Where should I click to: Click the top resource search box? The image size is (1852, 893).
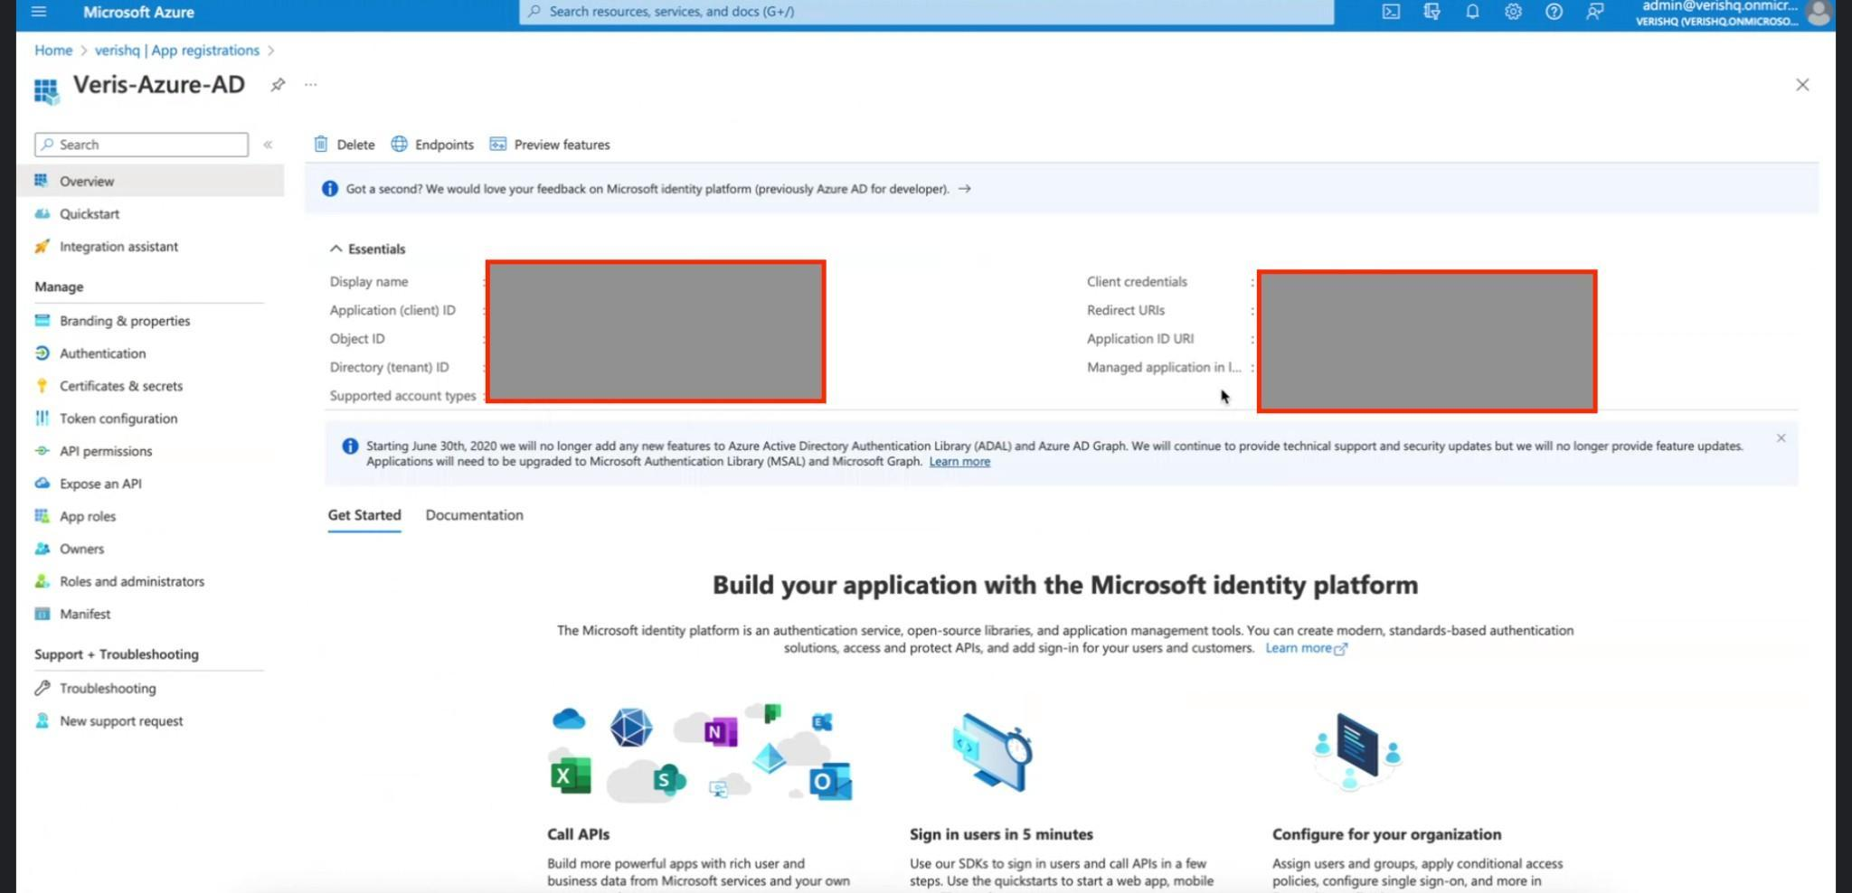coord(926,12)
